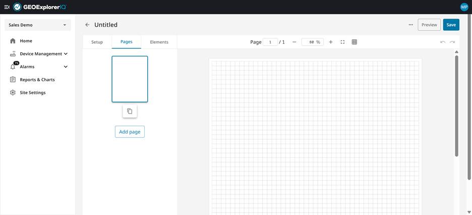Screen dimensions: 472x215
Task: Click the Alarms bell icon with badge
Action: 14,66
